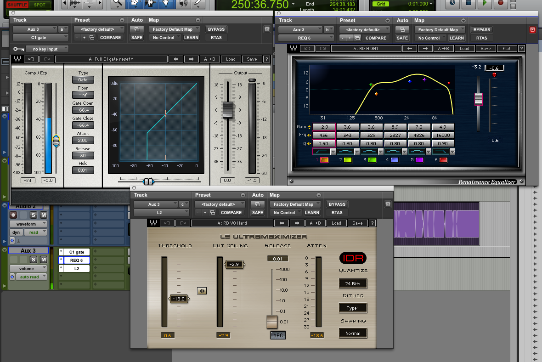Click the target button in the L2 window header
542x362 pixels.
pos(388,204)
